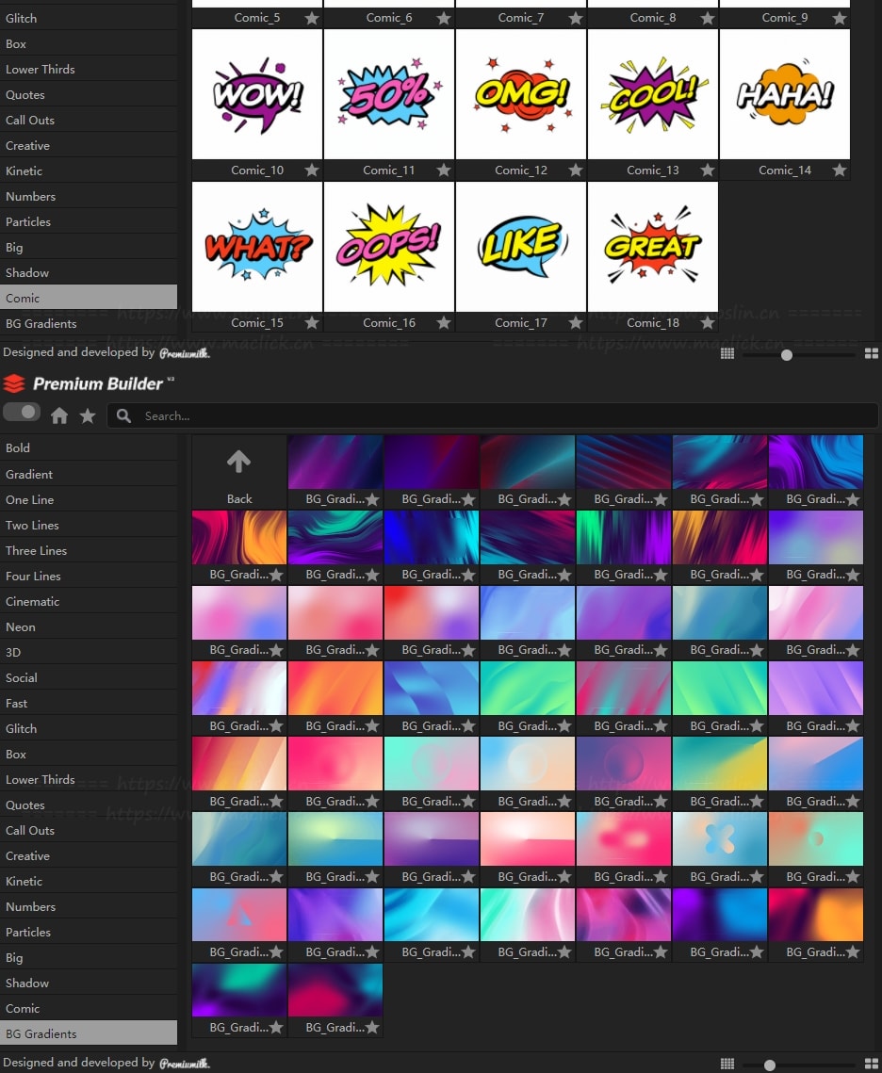Select the OMG! comic thumbnail
This screenshot has height=1073, width=882.
coord(521,94)
